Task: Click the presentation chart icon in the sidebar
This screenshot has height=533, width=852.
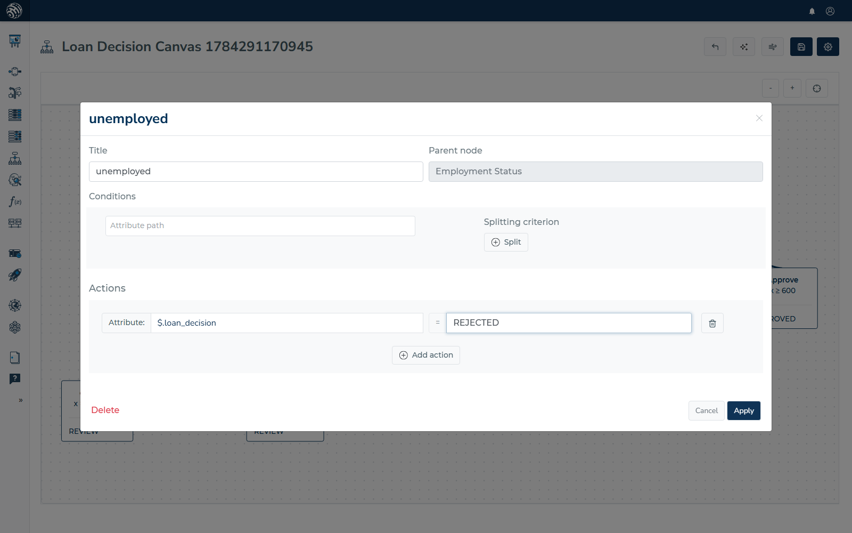Action: 15,41
